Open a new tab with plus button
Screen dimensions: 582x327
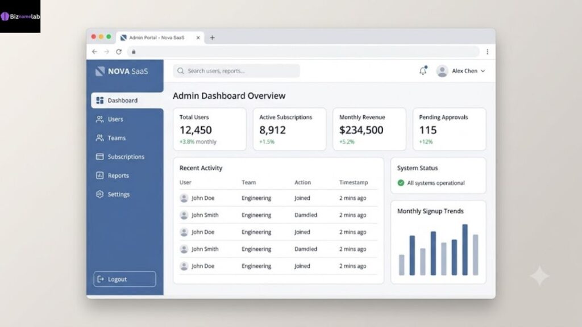tap(213, 37)
